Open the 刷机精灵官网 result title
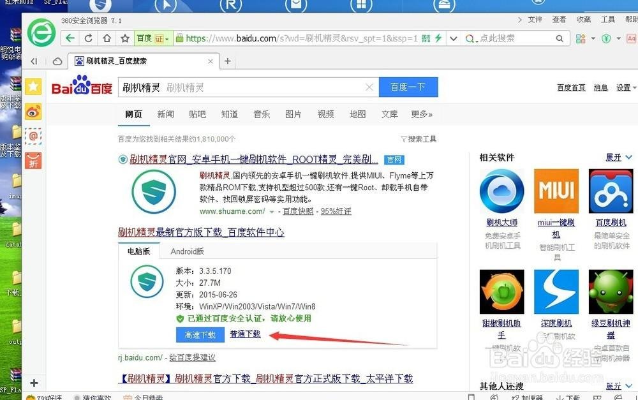The image size is (638, 400). click(x=253, y=159)
